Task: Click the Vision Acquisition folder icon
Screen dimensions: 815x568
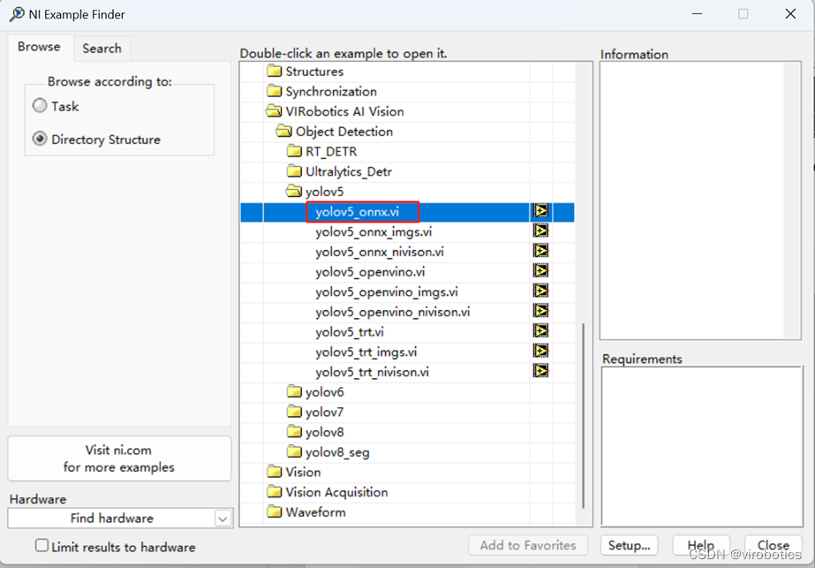Action: point(274,491)
